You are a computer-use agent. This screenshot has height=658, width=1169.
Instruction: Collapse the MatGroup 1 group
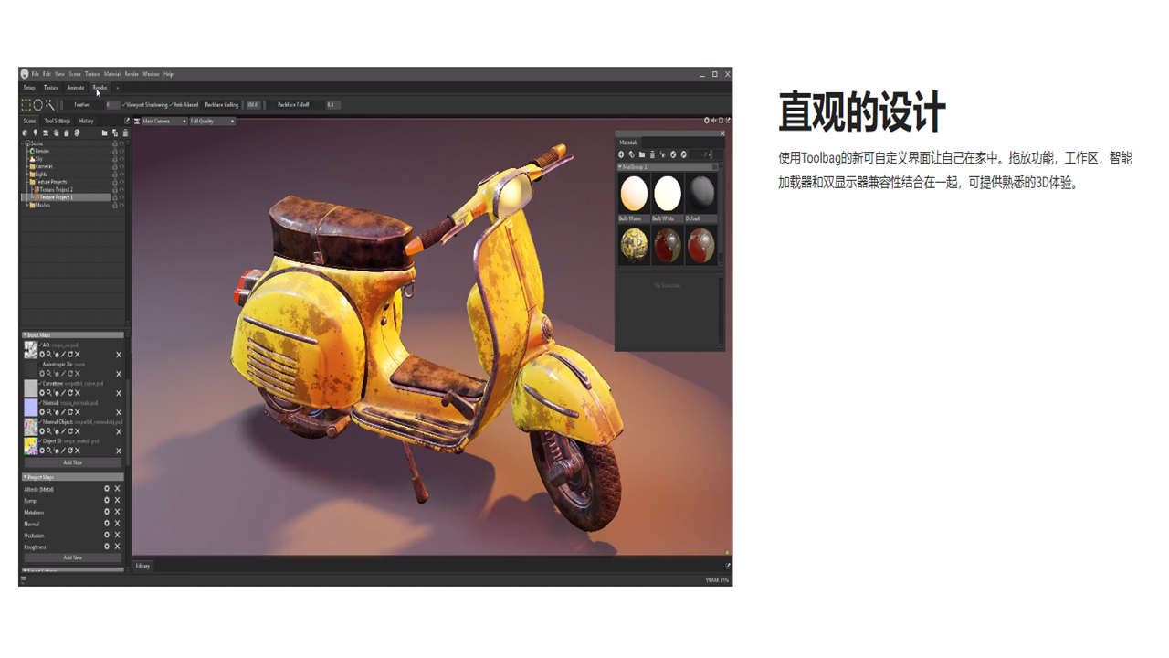[x=620, y=165]
